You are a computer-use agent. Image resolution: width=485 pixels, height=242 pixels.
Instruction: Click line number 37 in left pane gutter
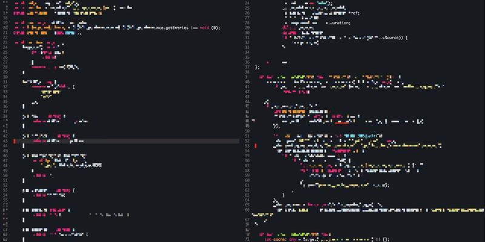point(5,111)
